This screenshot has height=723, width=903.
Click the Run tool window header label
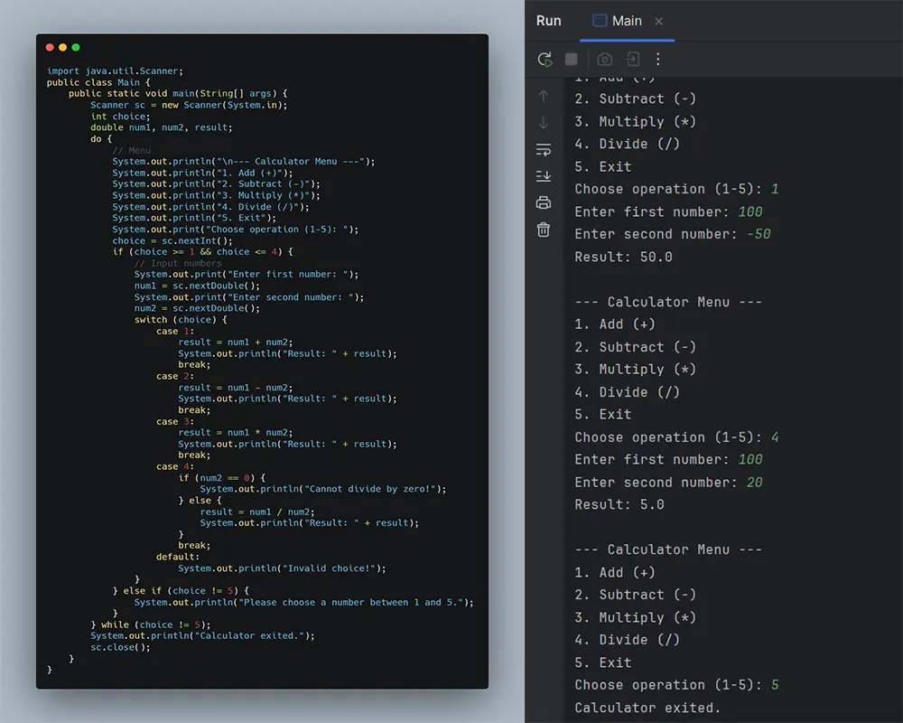point(549,20)
